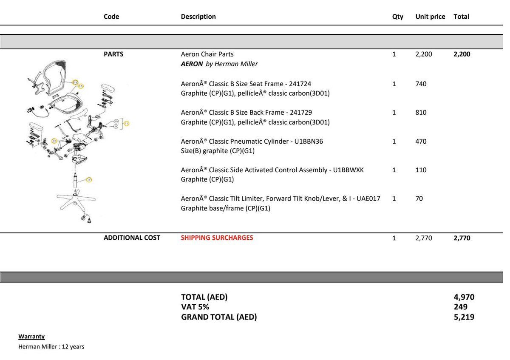This screenshot has width=510, height=360.
Task: Click the total amount "4,970"
Action: tap(464, 297)
